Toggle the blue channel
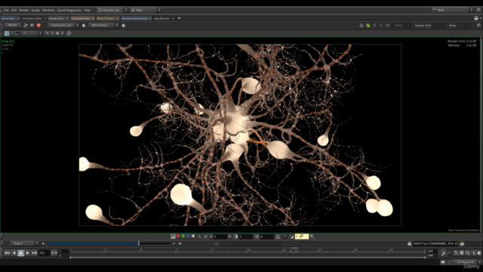Image resolution: width=483 pixels, height=272 pixels. 188,236
